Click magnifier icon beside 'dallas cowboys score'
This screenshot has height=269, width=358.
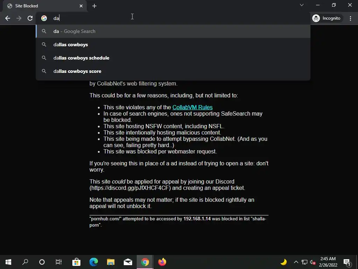[44, 71]
